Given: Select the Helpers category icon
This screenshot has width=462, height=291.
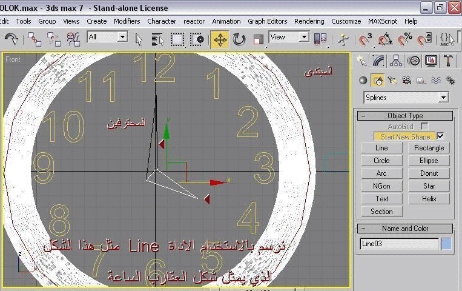Looking at the screenshot, I should (421, 80).
